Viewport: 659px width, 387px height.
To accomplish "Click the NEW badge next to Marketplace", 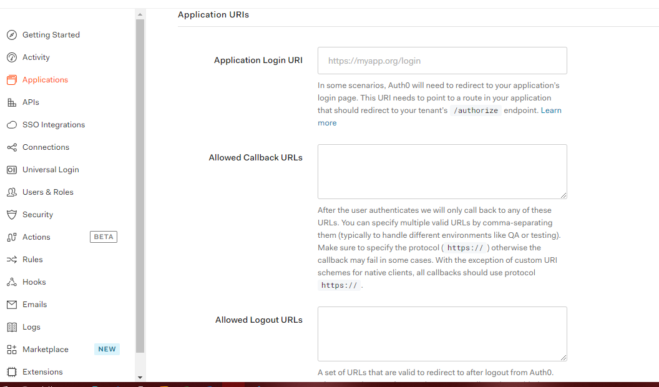I will 107,349.
